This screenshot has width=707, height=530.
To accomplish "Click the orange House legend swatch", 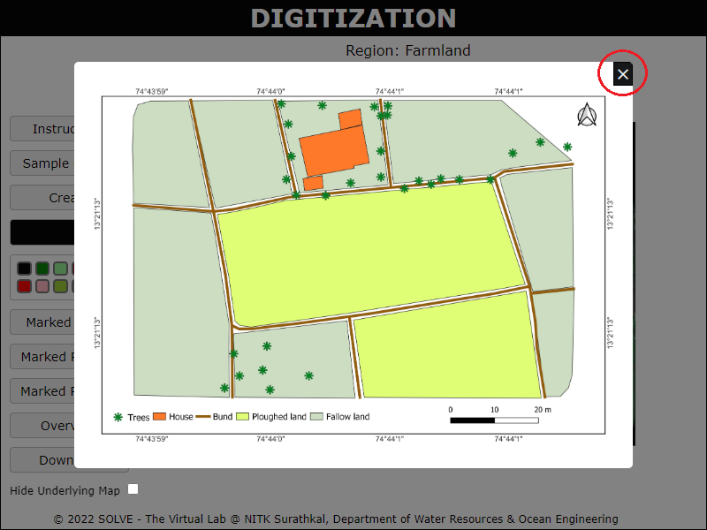I will pyautogui.click(x=160, y=417).
